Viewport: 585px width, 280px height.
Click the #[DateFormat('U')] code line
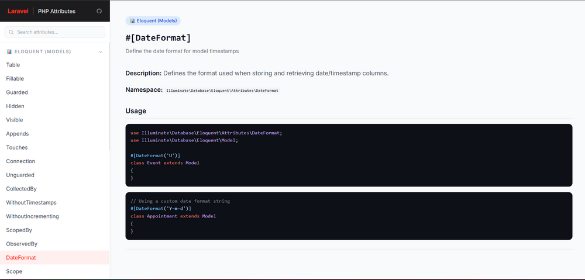[155, 155]
